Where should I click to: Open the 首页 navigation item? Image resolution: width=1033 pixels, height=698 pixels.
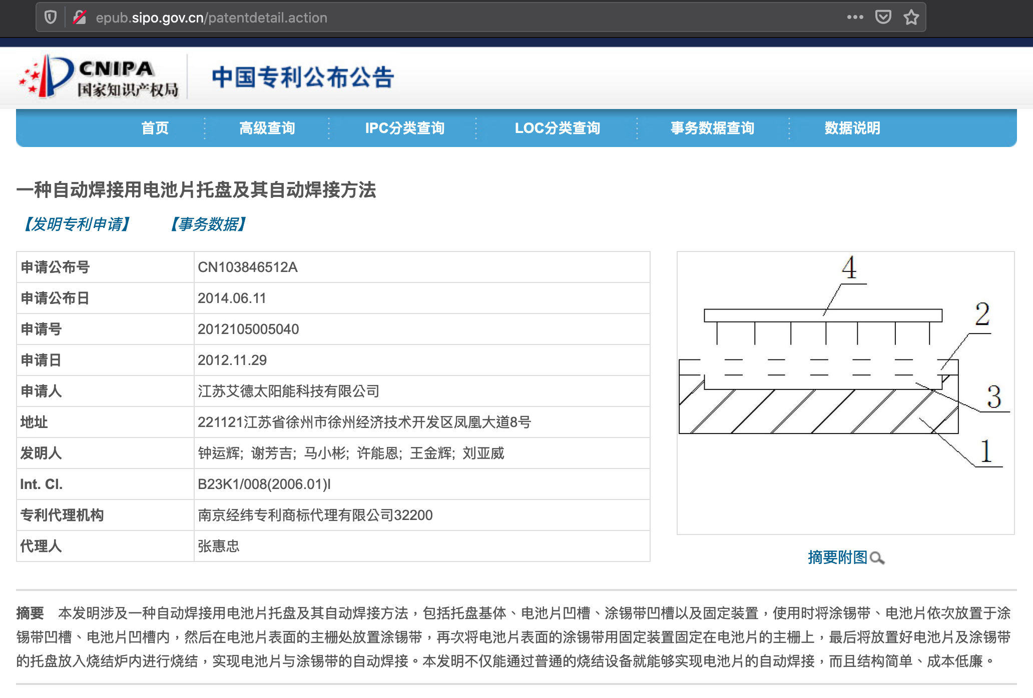tap(155, 128)
